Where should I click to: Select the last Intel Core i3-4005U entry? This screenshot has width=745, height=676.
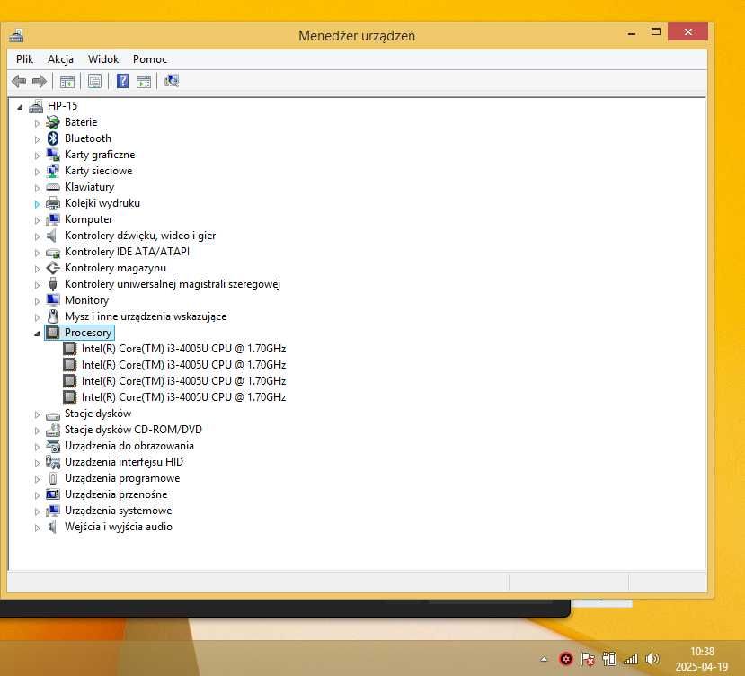(183, 397)
